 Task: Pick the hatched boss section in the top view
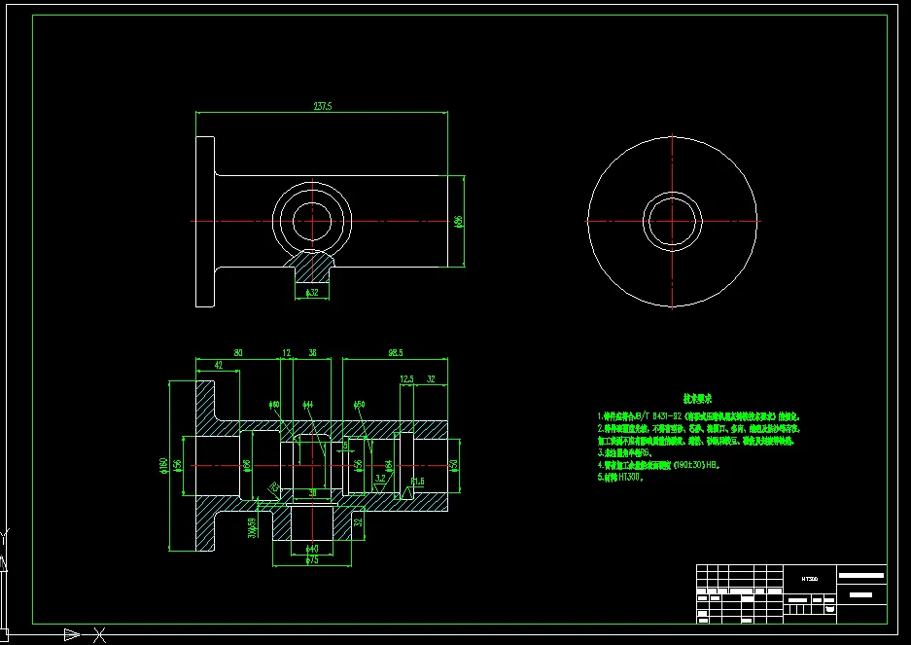(x=311, y=267)
